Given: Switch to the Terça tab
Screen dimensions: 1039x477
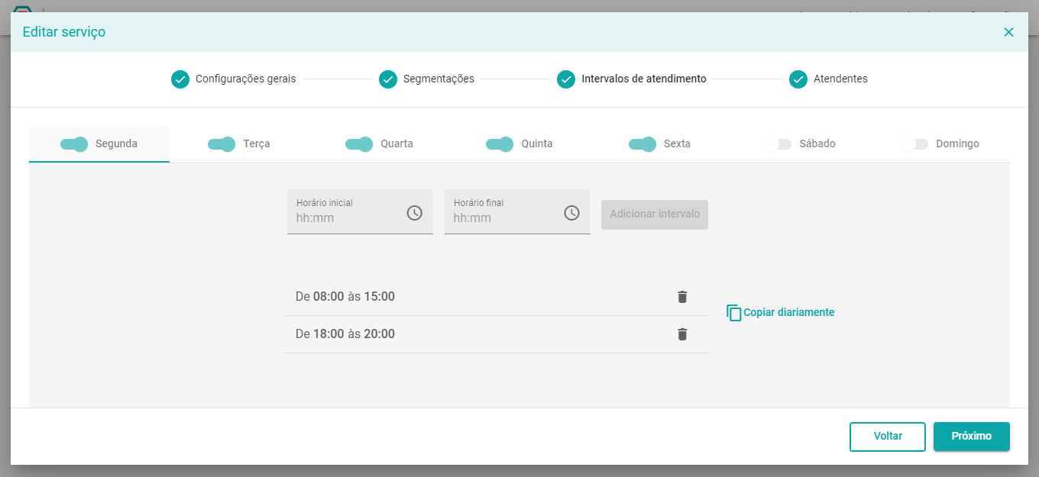Looking at the screenshot, I should point(239,144).
